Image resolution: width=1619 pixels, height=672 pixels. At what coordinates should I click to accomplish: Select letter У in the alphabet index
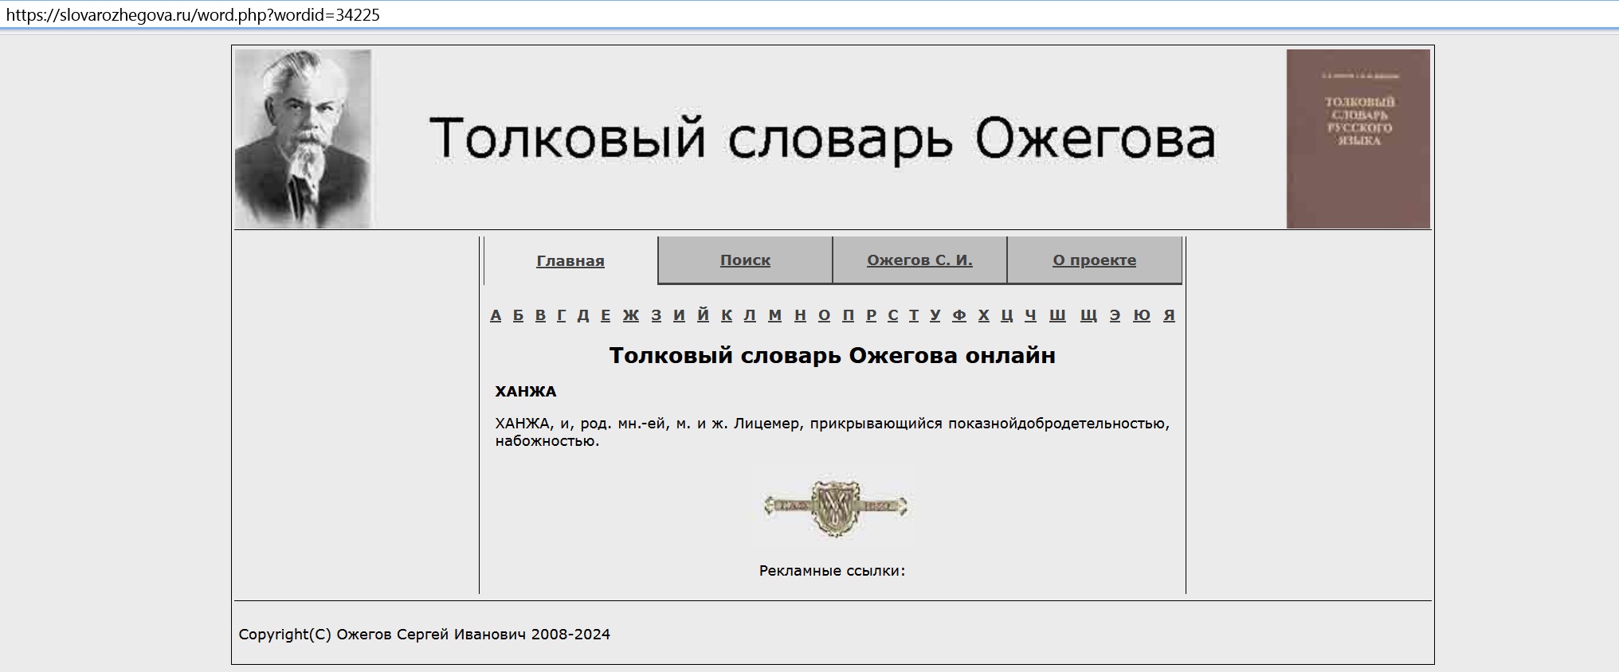tap(935, 315)
